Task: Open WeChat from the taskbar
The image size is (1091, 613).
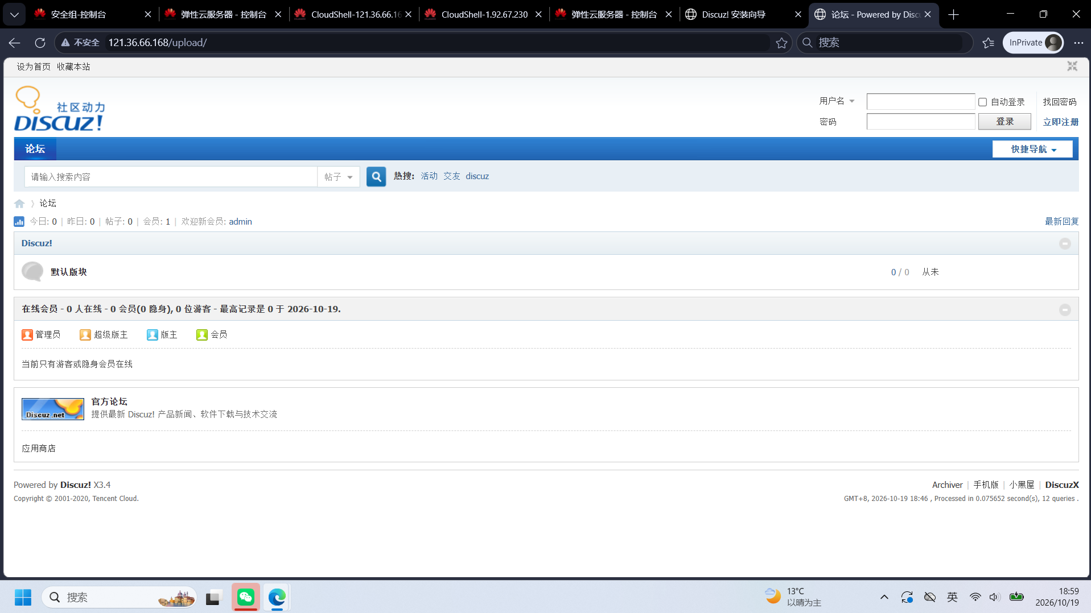Action: 246,597
